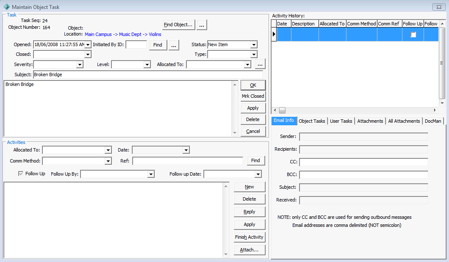Screen dimensions: 449x262
Task: Open the Opened date dropdown
Action: click(x=88, y=45)
